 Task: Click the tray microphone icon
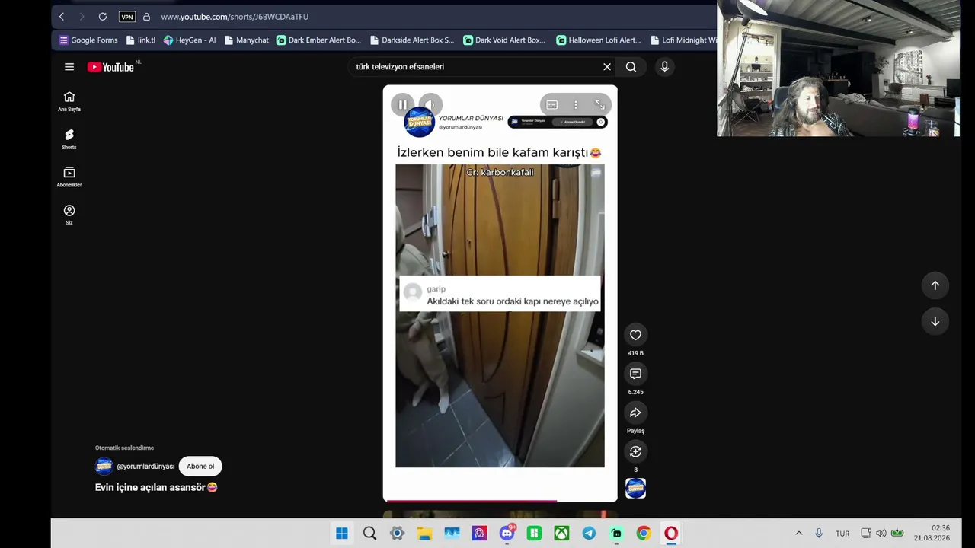tap(819, 534)
